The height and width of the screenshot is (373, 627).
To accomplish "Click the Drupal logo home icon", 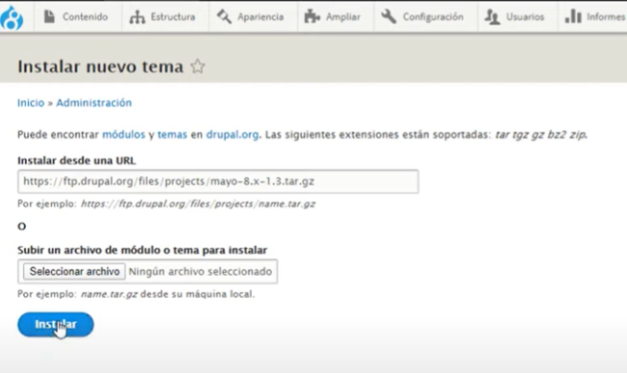I will [x=12, y=17].
